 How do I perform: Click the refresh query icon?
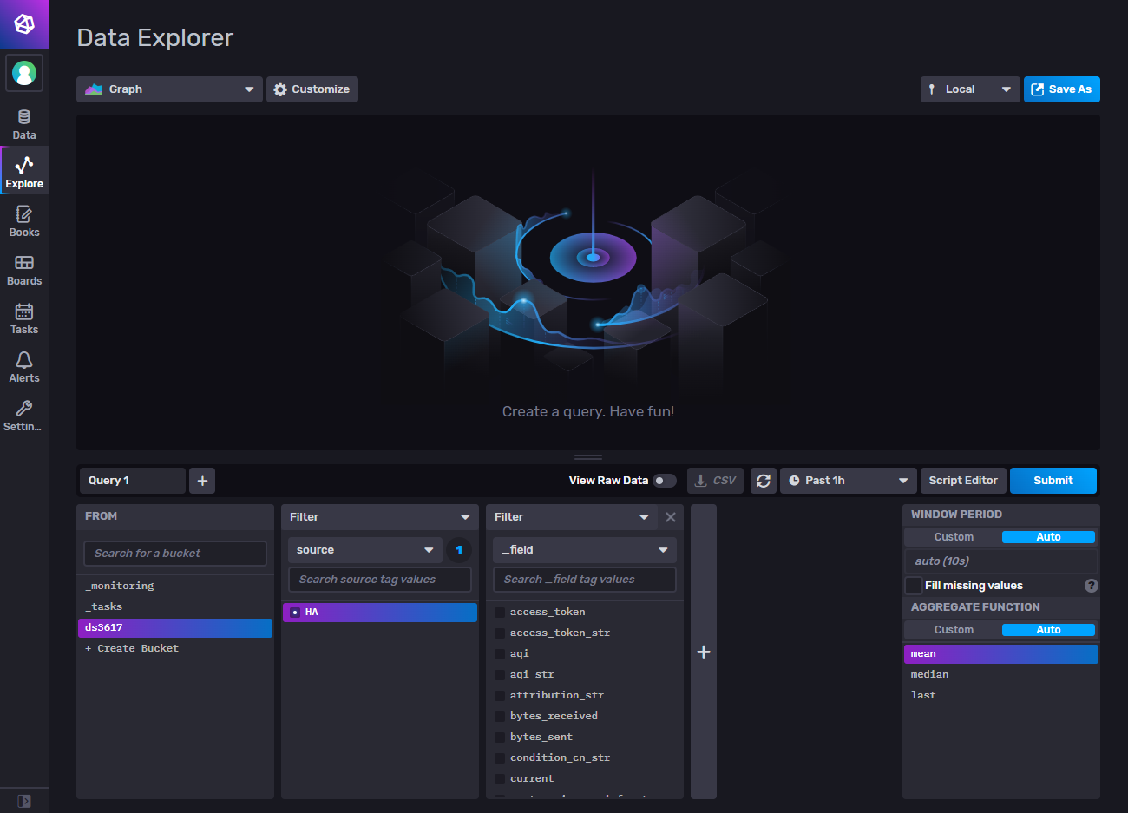(x=764, y=481)
